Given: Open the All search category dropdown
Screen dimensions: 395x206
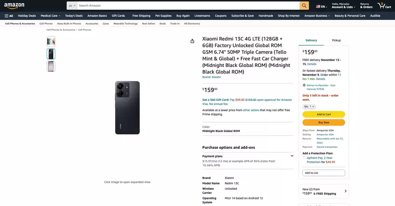Looking at the screenshot, I should (x=72, y=6).
